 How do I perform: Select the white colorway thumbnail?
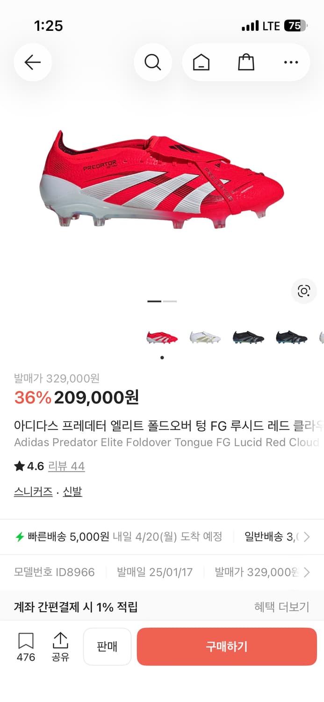click(205, 337)
